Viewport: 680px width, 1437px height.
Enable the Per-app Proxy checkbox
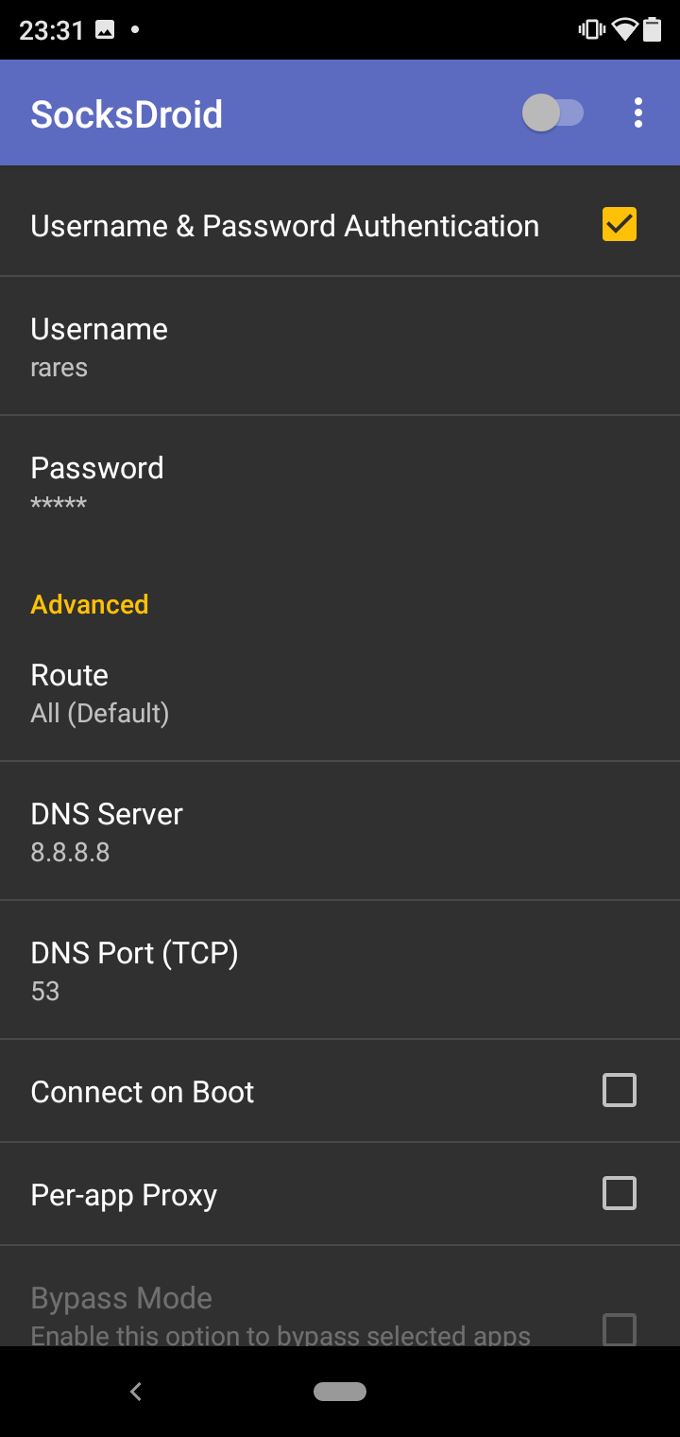click(620, 1193)
